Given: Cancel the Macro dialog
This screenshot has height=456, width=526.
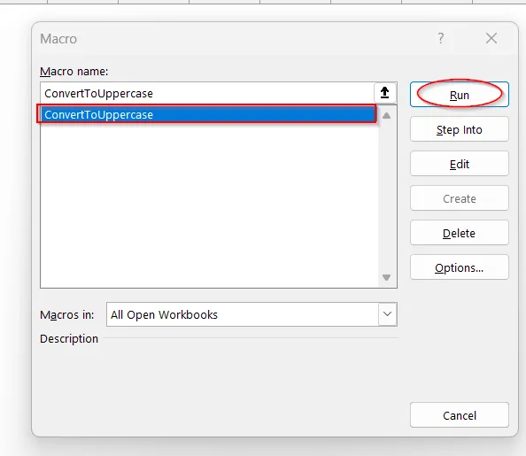Looking at the screenshot, I should 460,415.
